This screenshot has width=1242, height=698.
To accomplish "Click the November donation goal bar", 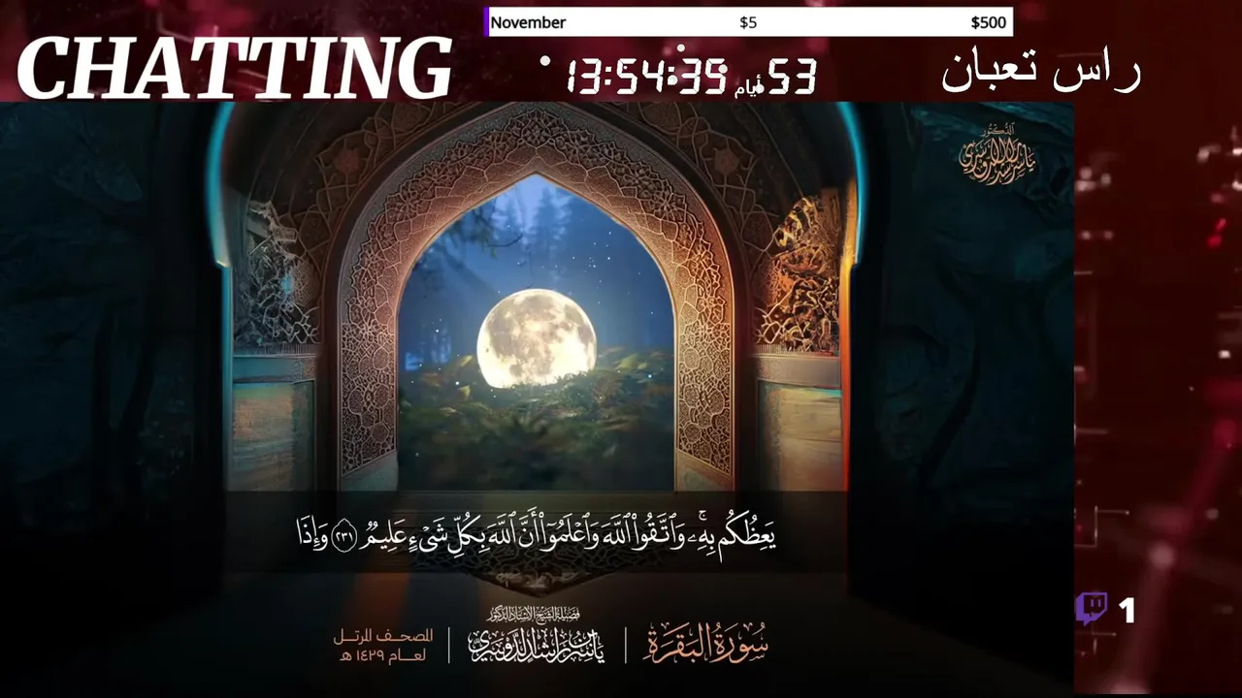I will (x=748, y=22).
